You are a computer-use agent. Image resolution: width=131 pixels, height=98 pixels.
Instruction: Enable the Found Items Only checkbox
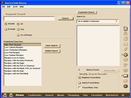pos(80,88)
